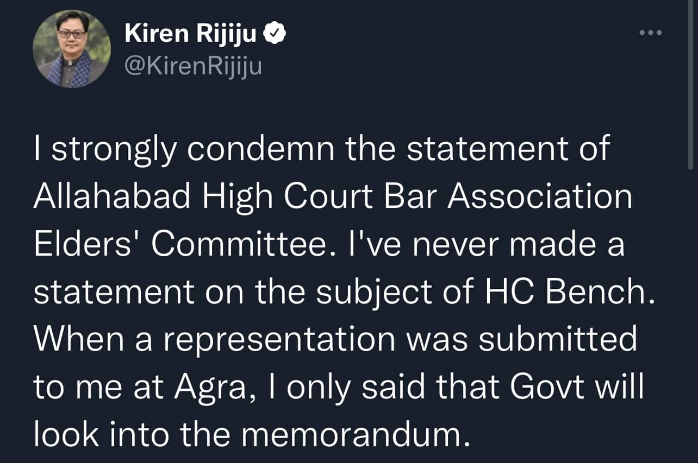
Task: Click the @KirenRijiju handle
Action: pos(193,67)
